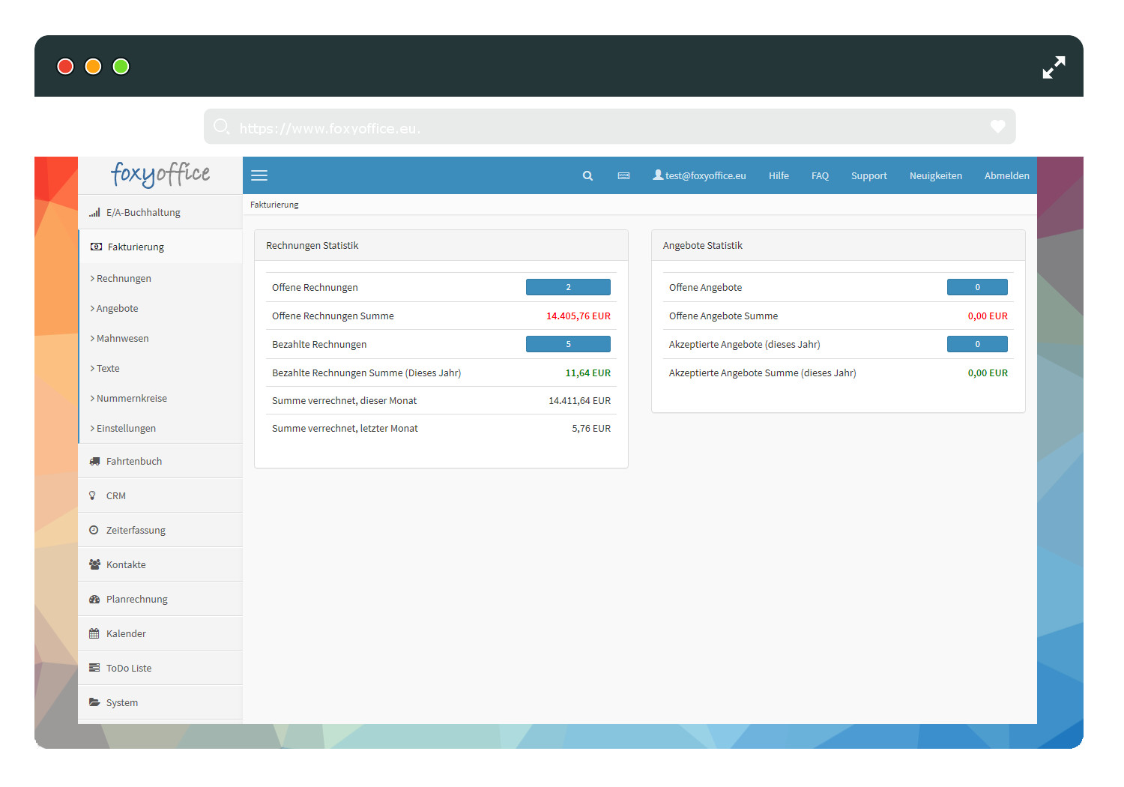Open the Support link in header

(x=868, y=176)
